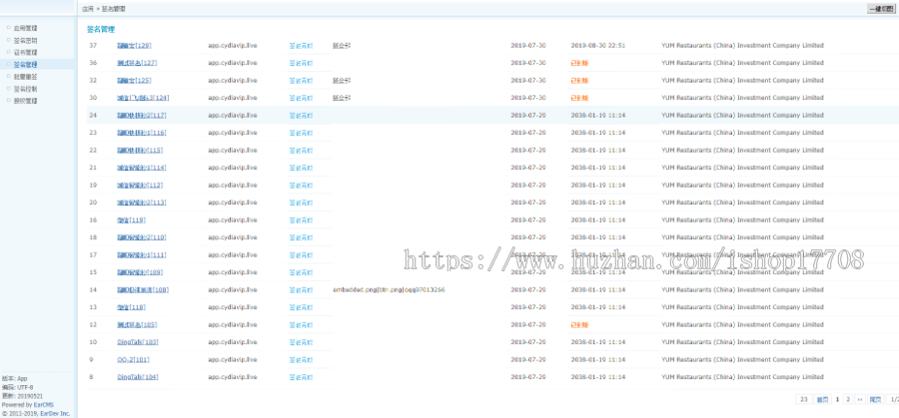Click the 签名管理 page heading
This screenshot has width=899, height=418.
101,29
